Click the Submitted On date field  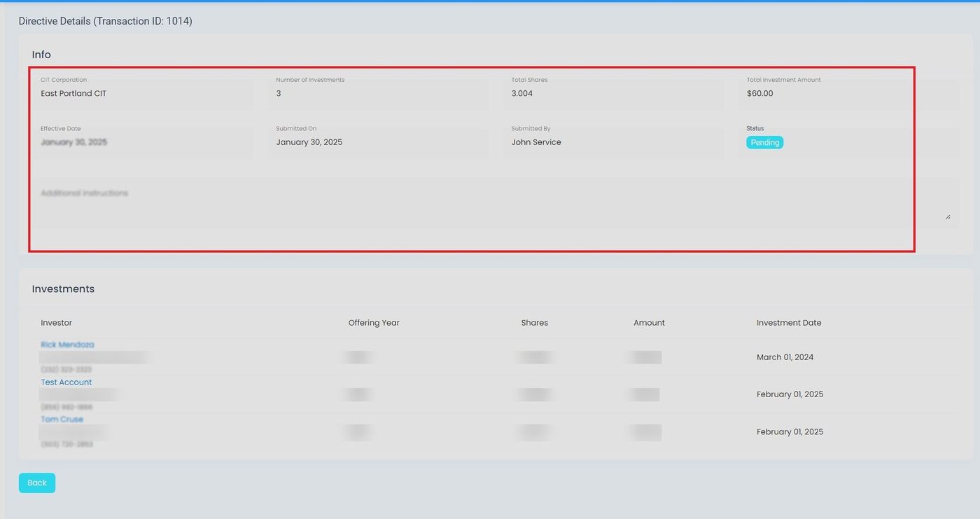(x=378, y=142)
